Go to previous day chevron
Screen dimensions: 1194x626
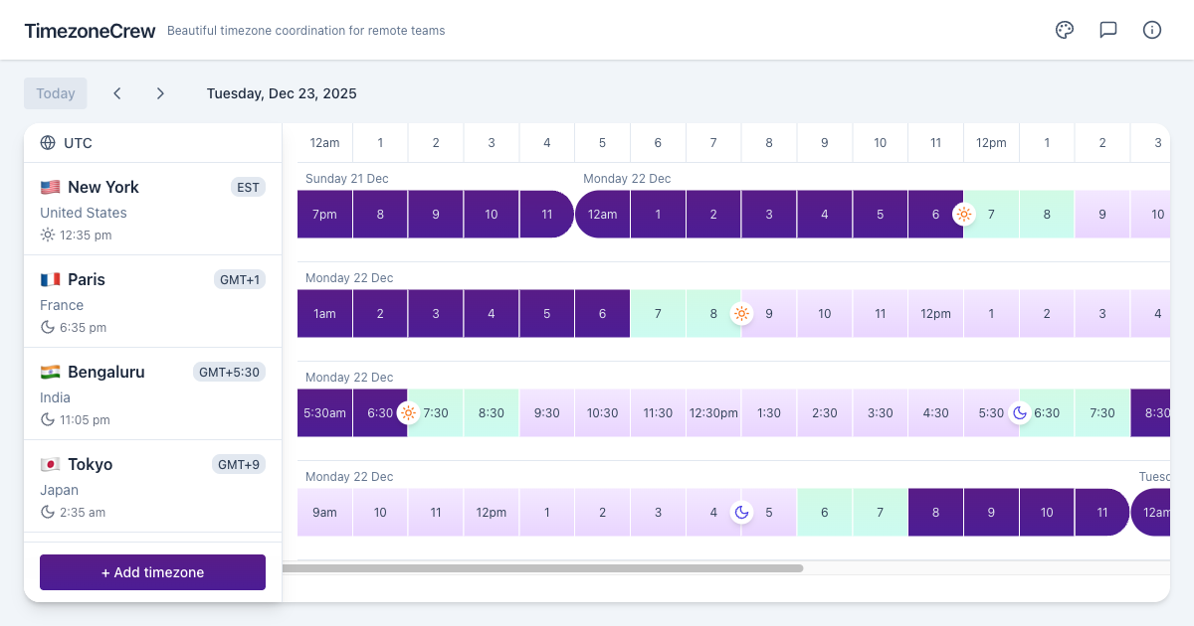coord(117,93)
